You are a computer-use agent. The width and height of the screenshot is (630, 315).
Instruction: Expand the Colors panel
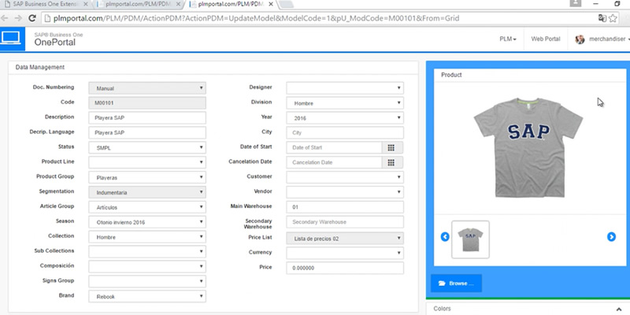point(528,309)
